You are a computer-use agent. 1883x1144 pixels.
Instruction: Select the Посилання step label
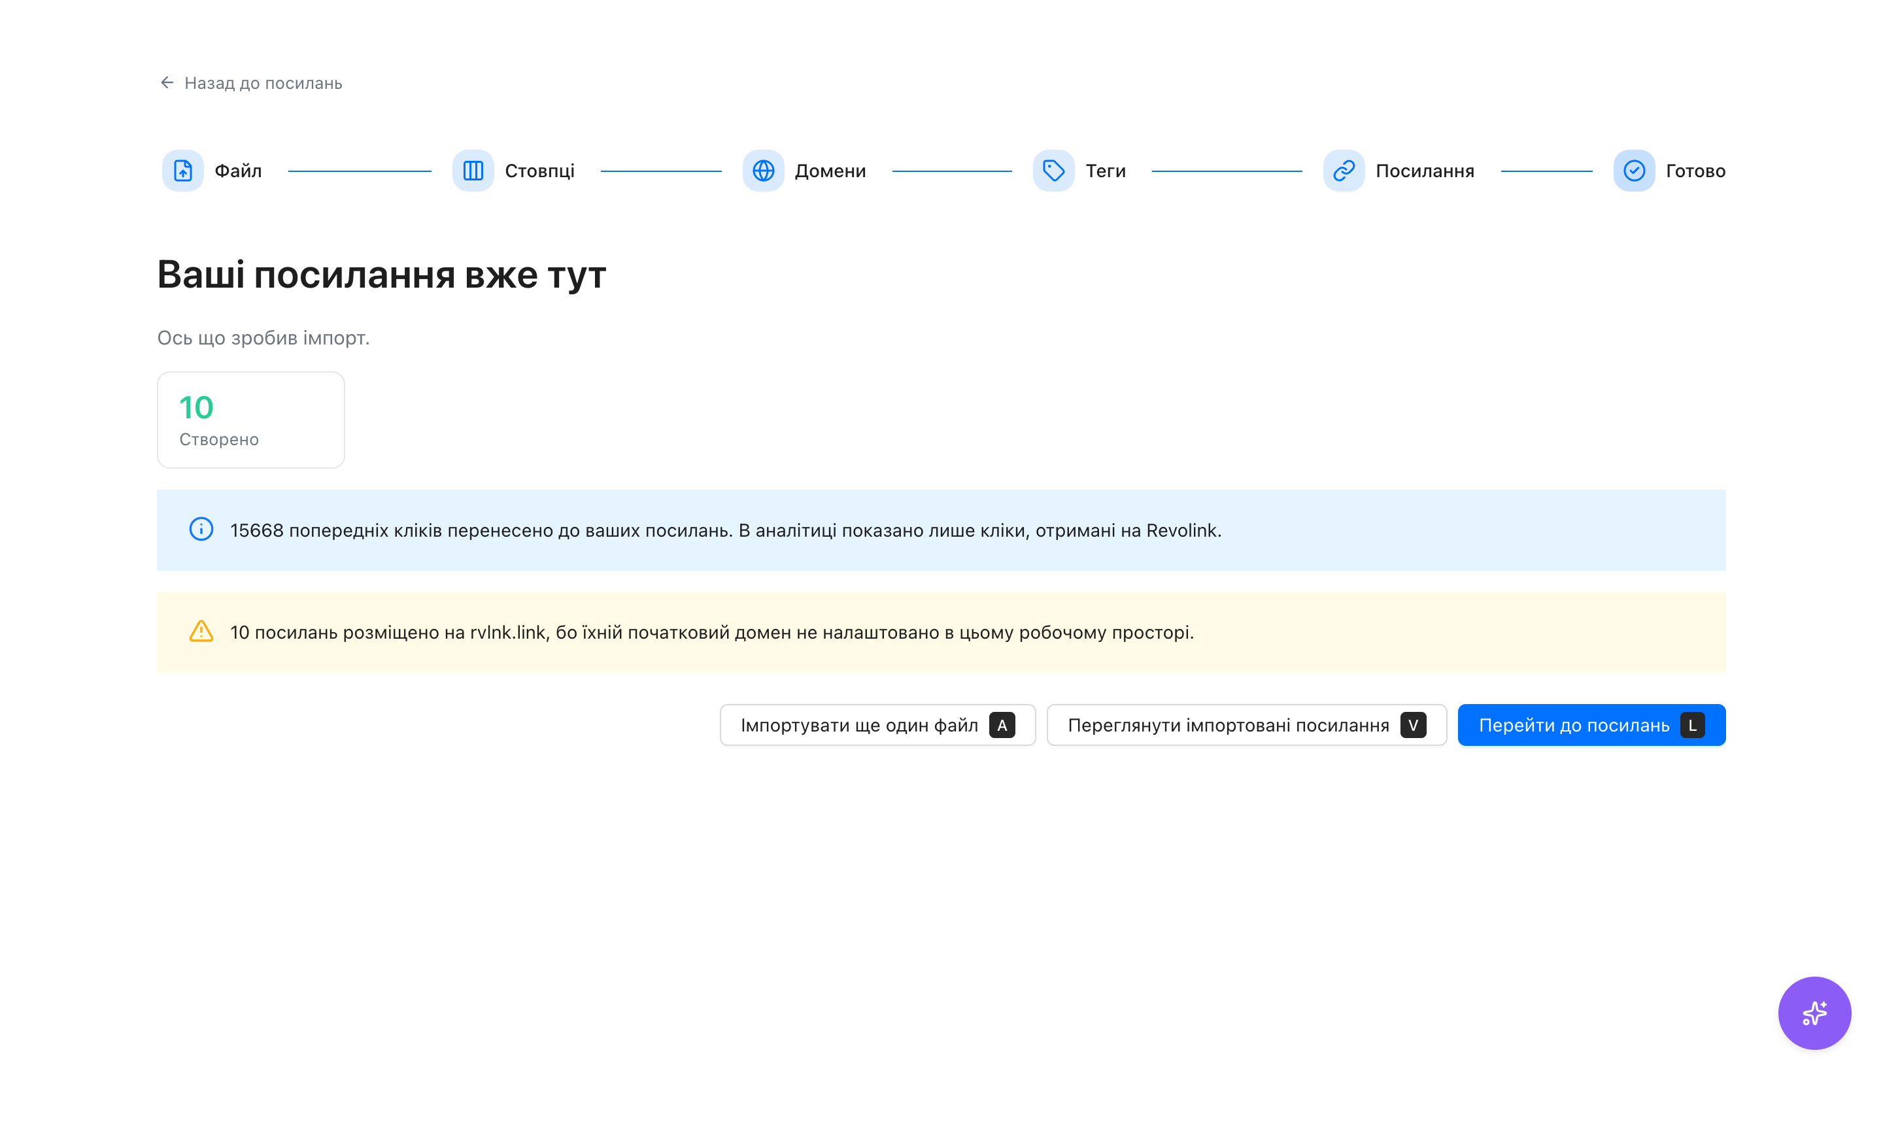tap(1425, 171)
